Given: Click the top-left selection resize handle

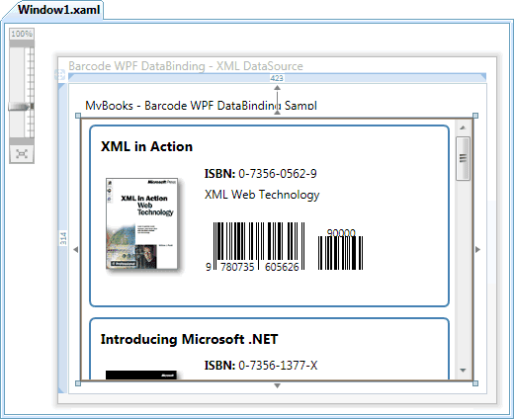Looking at the screenshot, I should (x=78, y=116).
